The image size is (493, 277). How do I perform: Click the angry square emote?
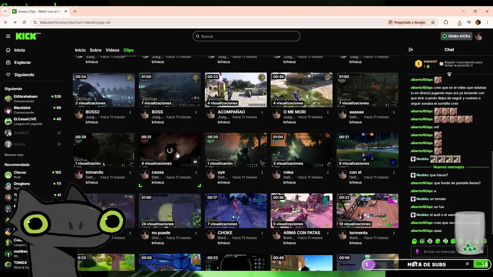(x=422, y=241)
